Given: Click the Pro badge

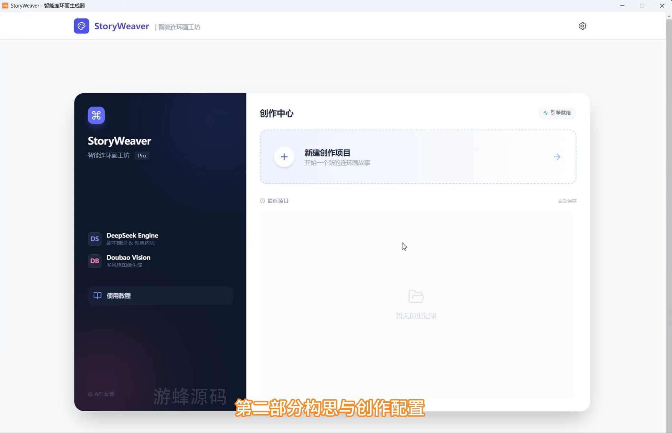Looking at the screenshot, I should (x=142, y=156).
